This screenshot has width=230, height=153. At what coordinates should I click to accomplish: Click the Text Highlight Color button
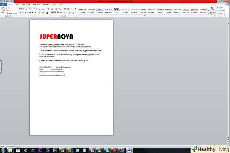click(x=43, y=13)
